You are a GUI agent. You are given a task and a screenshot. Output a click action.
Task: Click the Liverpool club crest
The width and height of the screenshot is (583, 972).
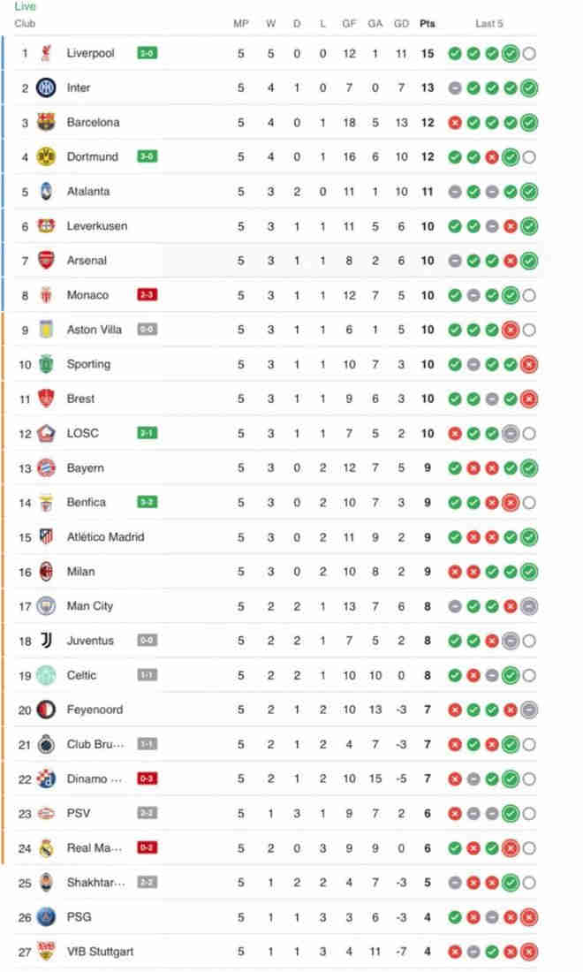[x=46, y=53]
